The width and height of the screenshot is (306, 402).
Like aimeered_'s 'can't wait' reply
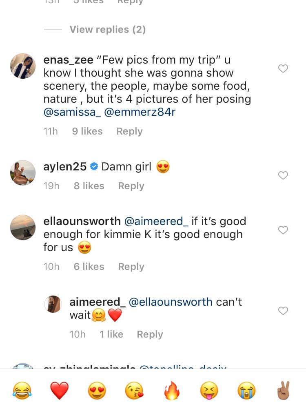(x=283, y=311)
